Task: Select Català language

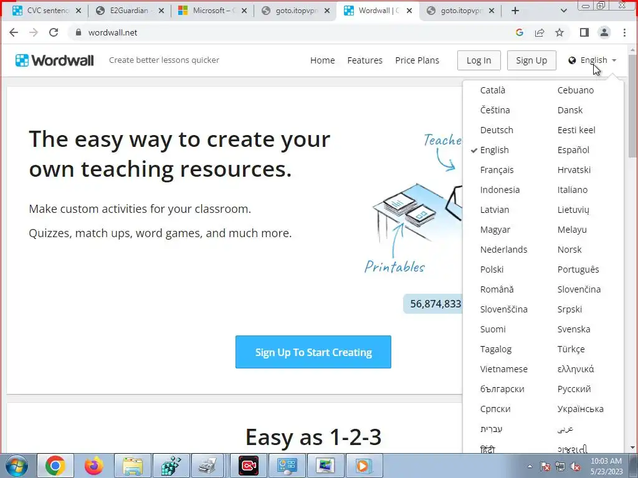Action: [492, 90]
